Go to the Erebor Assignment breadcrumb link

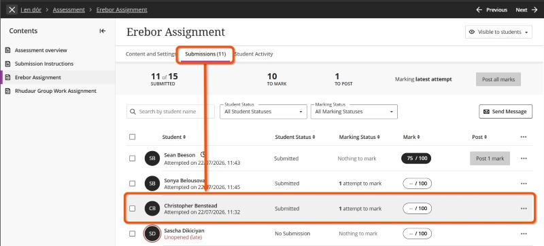point(122,9)
